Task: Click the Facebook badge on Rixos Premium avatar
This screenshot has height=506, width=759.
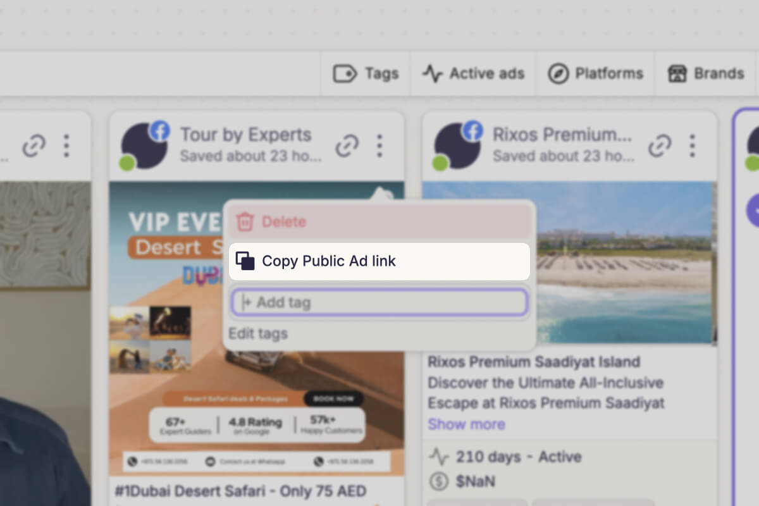Action: (472, 132)
